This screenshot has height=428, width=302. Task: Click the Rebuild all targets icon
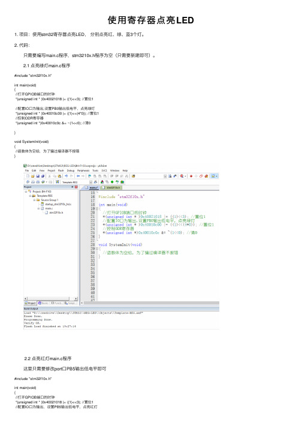[x=38, y=182]
